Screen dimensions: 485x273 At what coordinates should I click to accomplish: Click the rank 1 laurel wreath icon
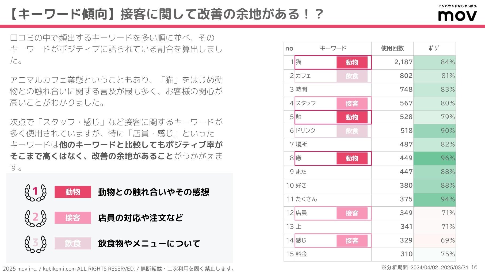(x=35, y=192)
